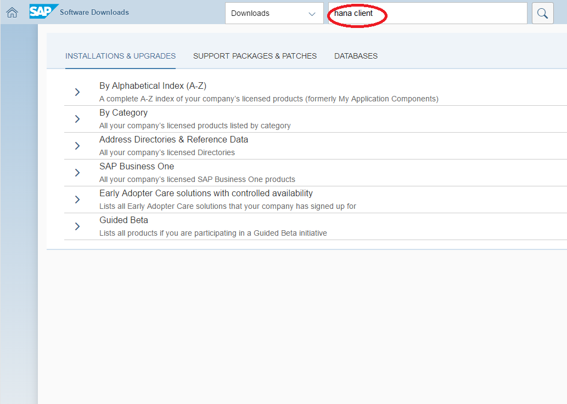This screenshot has width=567, height=404.
Task: Switch to the Databases tab
Action: coord(356,56)
